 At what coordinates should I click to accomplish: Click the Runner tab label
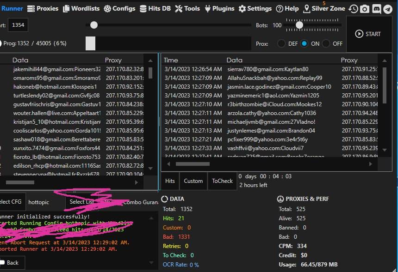pos(12,9)
